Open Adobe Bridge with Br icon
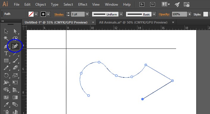The image size is (210, 114). click(142, 4)
